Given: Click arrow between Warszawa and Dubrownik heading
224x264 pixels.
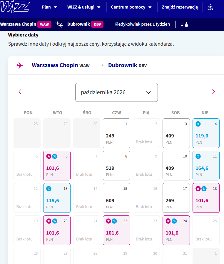Looking at the screenshot, I should pyautogui.click(x=99, y=65).
